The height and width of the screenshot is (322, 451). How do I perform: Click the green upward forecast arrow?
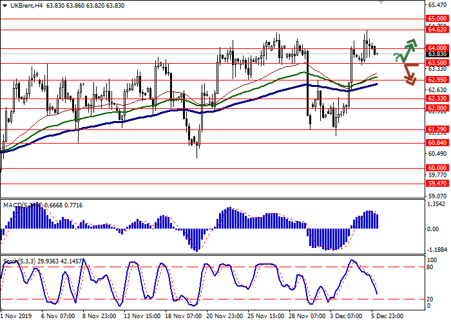tap(410, 48)
